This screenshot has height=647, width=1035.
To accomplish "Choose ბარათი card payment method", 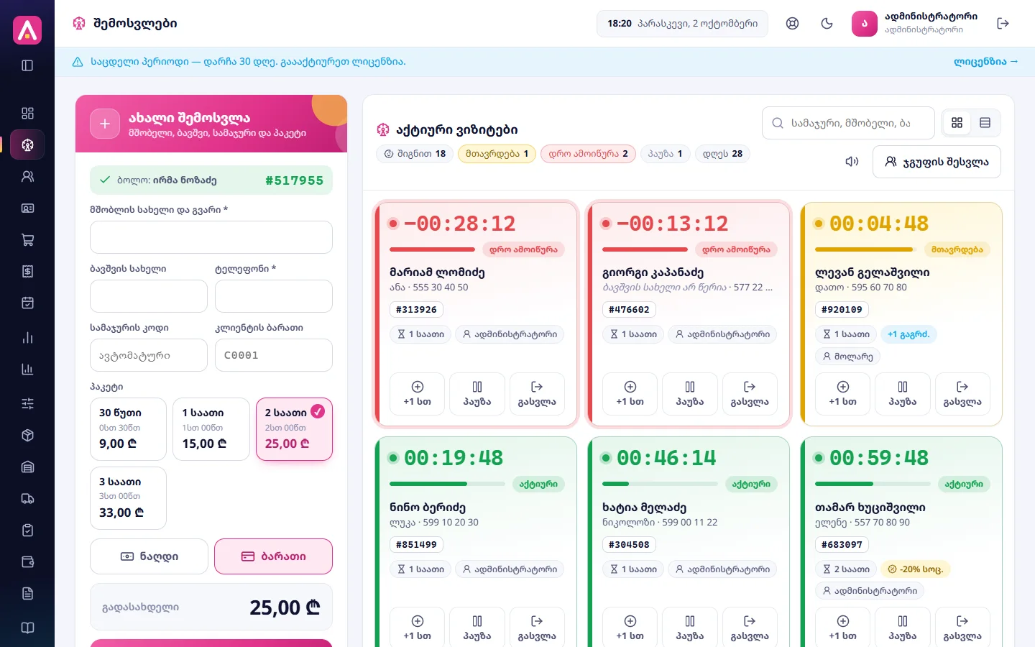I will pos(273,556).
